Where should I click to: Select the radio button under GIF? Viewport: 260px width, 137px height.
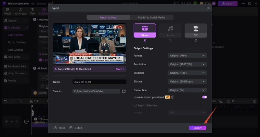(196, 40)
